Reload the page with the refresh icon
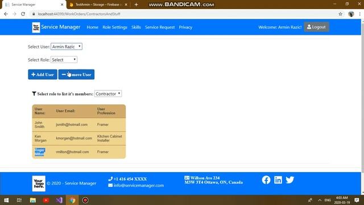 [x=23, y=14]
